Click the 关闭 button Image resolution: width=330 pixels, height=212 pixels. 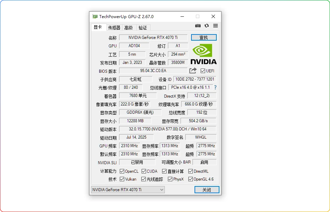point(207,190)
